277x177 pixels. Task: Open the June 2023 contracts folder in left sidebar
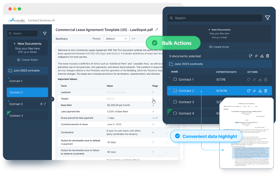click(27, 71)
